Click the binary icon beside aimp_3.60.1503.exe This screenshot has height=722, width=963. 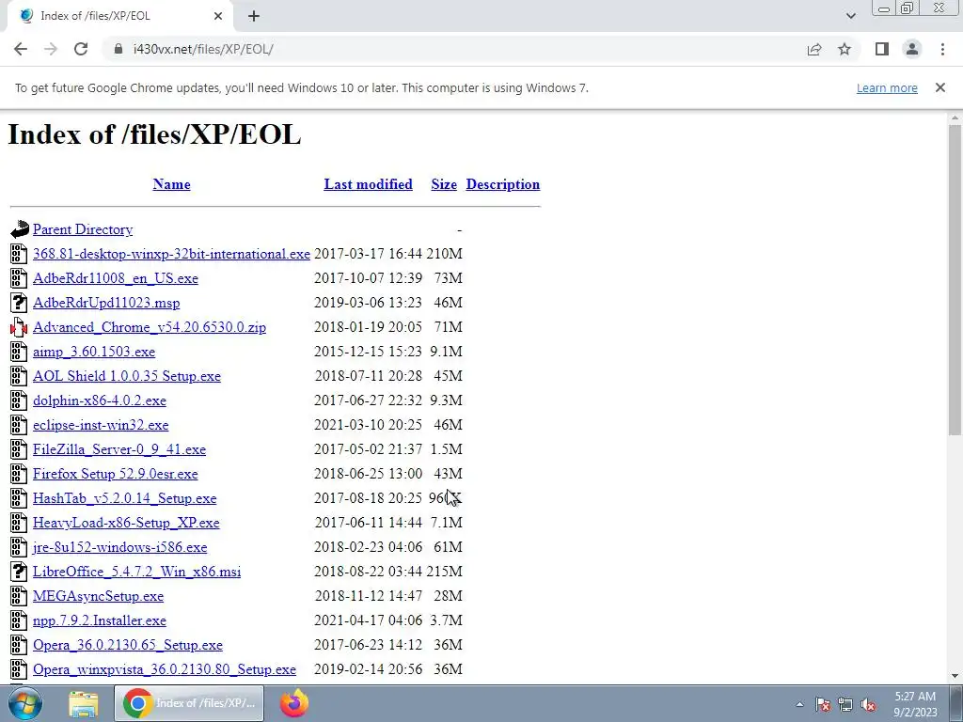(x=19, y=352)
